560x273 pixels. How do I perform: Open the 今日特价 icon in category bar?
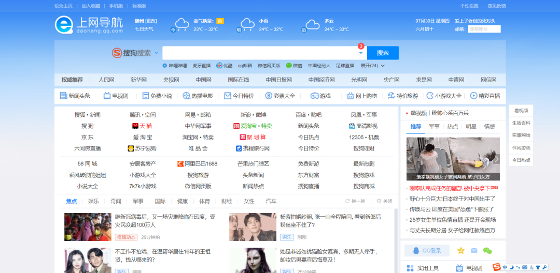[x=228, y=96]
